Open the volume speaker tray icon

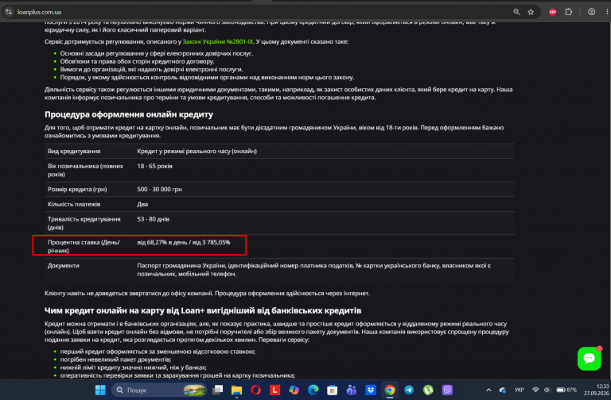tap(547, 390)
